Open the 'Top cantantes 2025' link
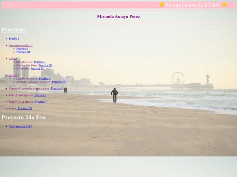Screen dimensions: 237x177 tap(20, 127)
